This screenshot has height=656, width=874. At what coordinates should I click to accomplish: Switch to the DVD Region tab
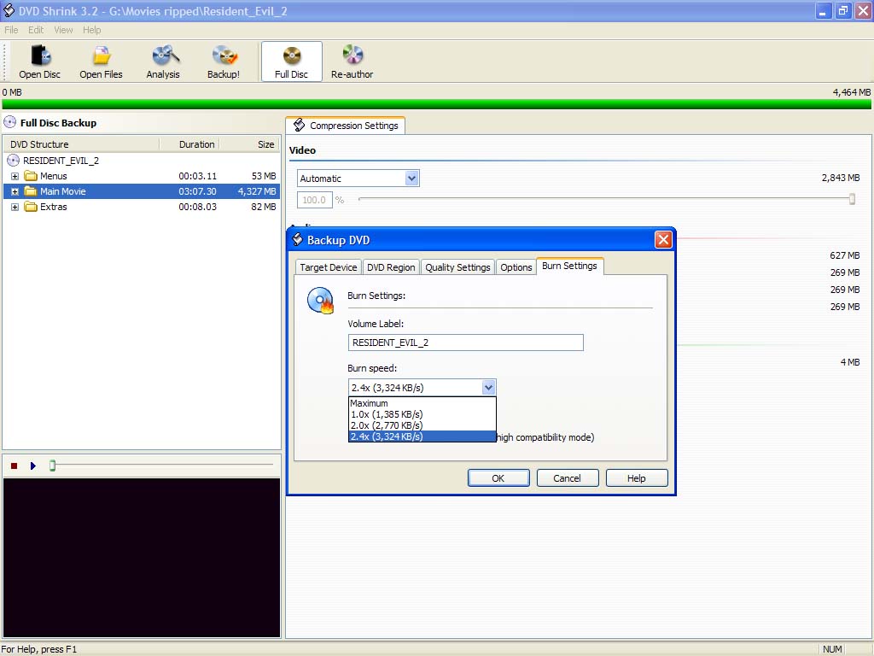391,267
